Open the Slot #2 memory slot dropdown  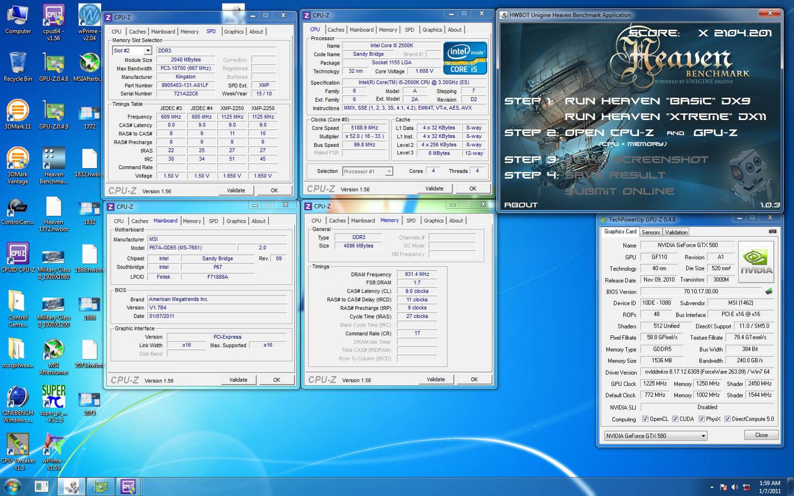coord(147,51)
